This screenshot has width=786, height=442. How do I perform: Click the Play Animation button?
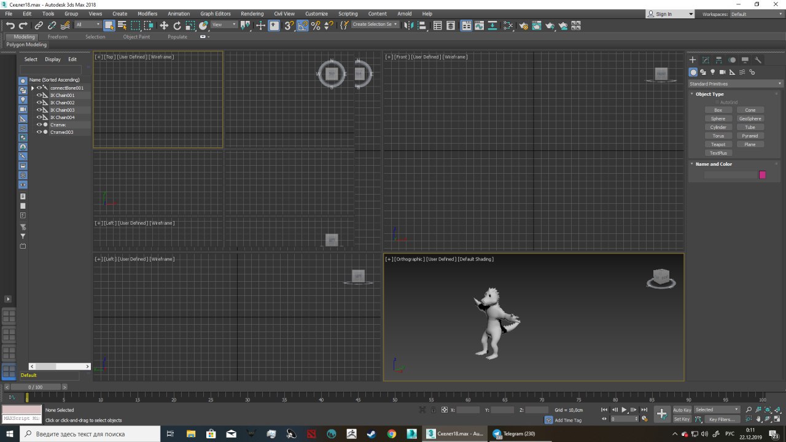[624, 409]
